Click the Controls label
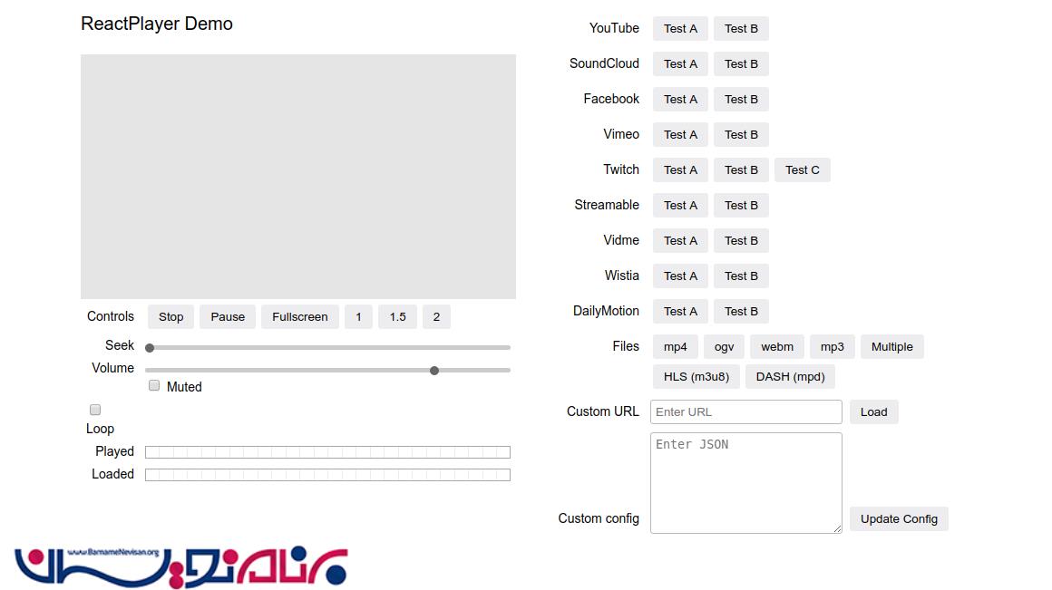 tap(110, 316)
